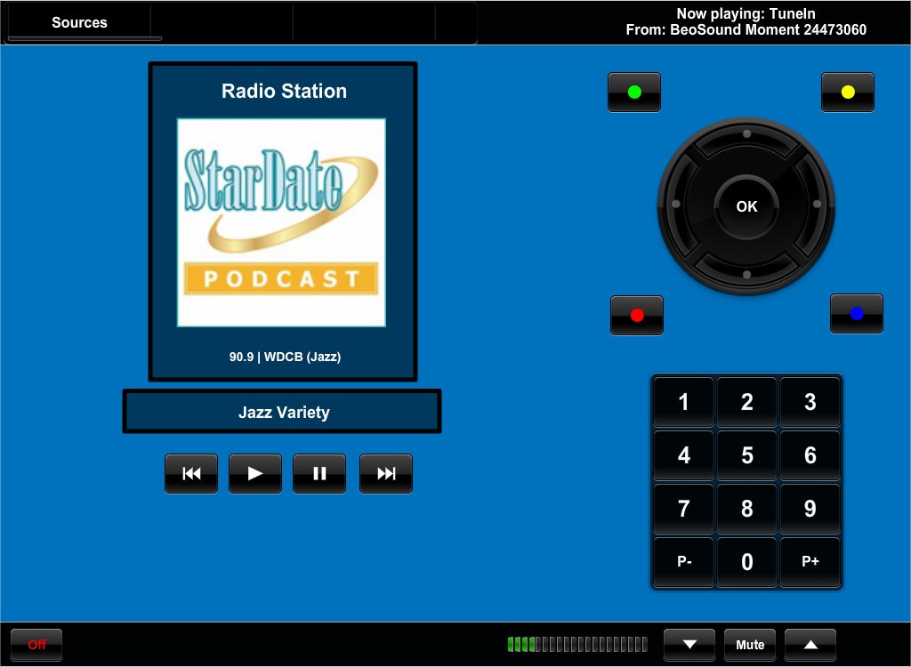Image resolution: width=911 pixels, height=667 pixels.
Task: Click the Jazz Variety title box
Action: coord(282,412)
